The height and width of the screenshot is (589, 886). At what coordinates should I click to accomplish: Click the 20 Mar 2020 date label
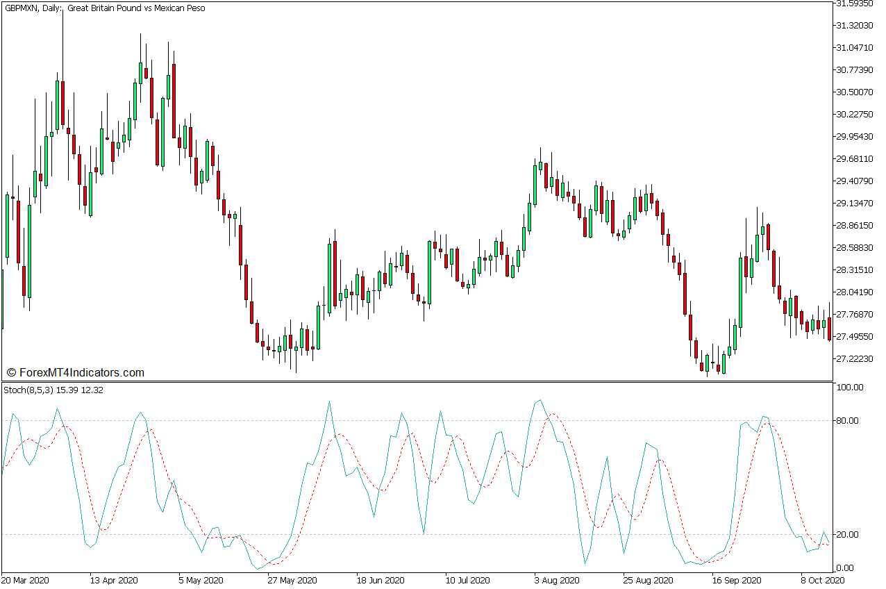click(x=25, y=580)
